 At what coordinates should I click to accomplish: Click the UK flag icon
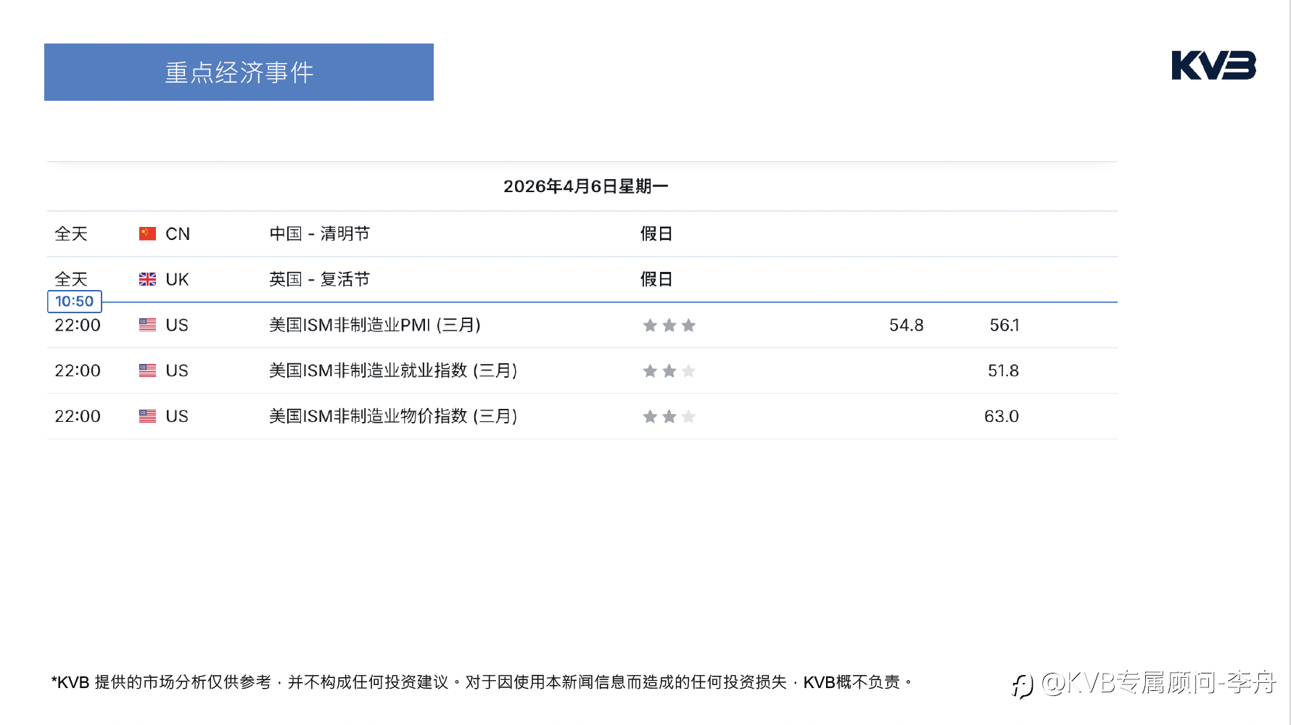(147, 279)
